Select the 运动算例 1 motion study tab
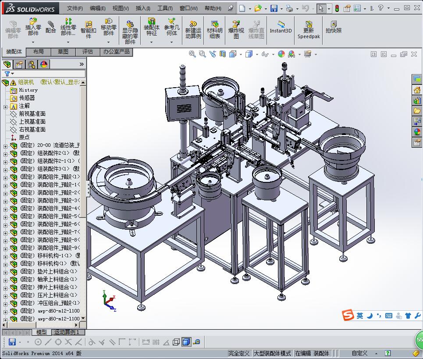423x359 pixels. [67, 332]
